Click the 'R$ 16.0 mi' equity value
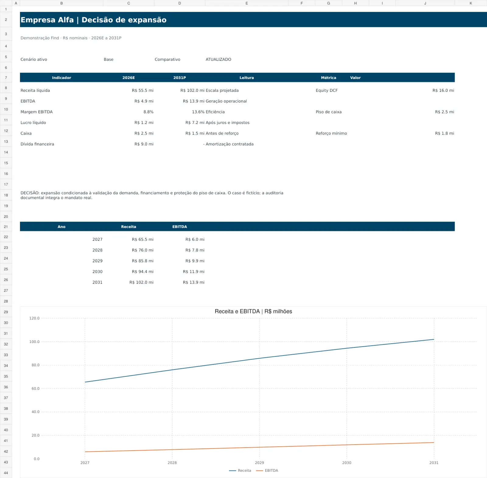Image resolution: width=487 pixels, height=478 pixels. [x=443, y=90]
